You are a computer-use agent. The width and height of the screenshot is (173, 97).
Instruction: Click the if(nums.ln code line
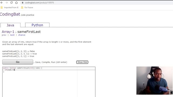click(10, 70)
